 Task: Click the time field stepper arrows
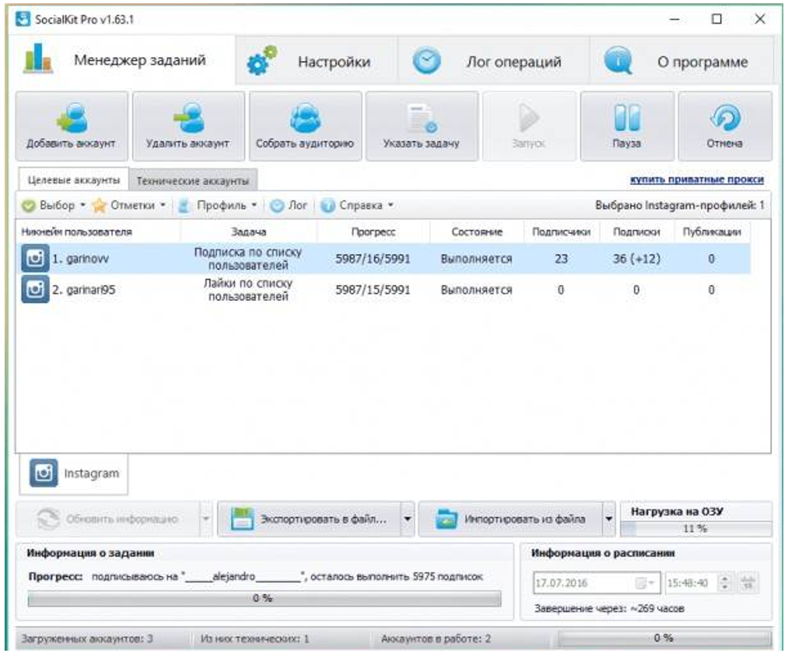pos(725,583)
